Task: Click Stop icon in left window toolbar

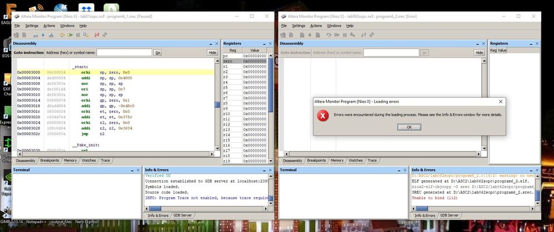Action: coord(78,35)
